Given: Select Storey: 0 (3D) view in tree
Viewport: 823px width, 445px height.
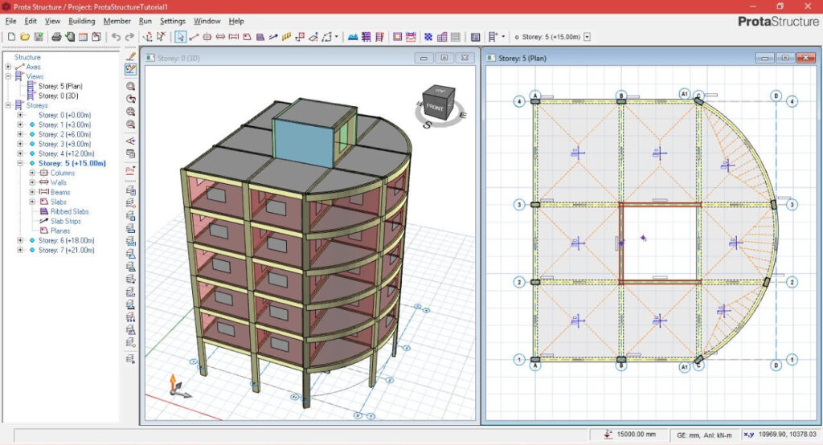Looking at the screenshot, I should coord(58,96).
